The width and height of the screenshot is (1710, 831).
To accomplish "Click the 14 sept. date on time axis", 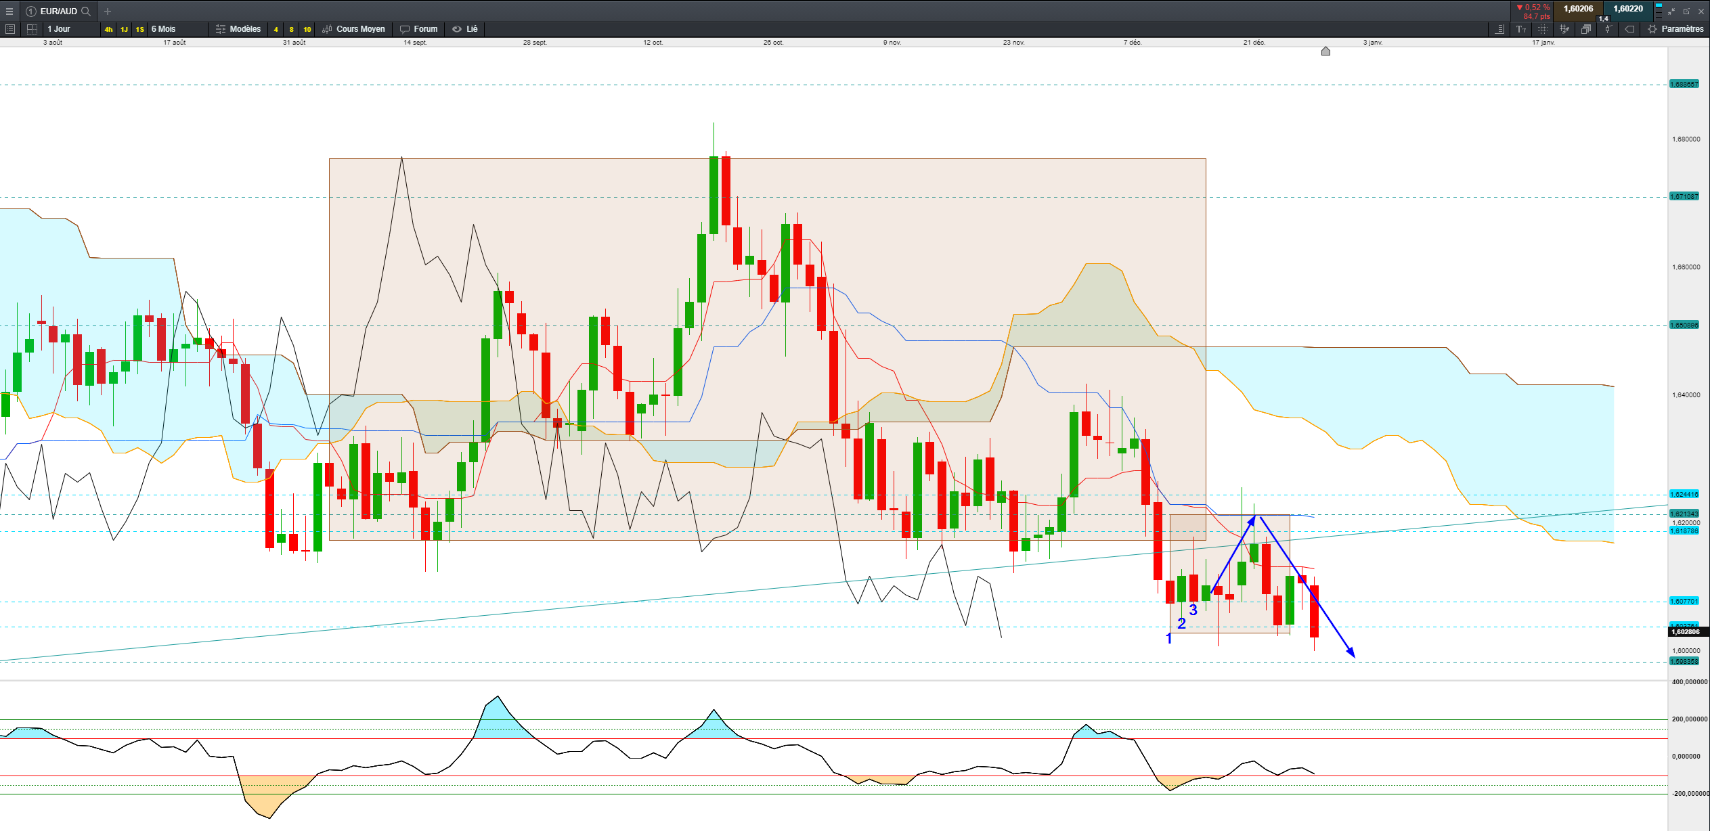I will (416, 43).
